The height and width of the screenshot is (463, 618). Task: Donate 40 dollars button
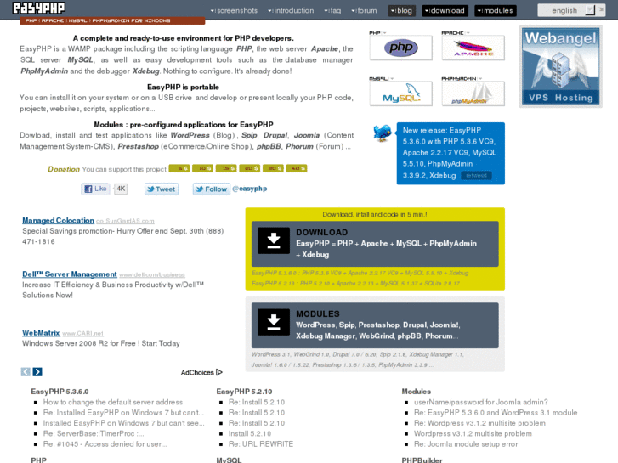click(x=297, y=168)
